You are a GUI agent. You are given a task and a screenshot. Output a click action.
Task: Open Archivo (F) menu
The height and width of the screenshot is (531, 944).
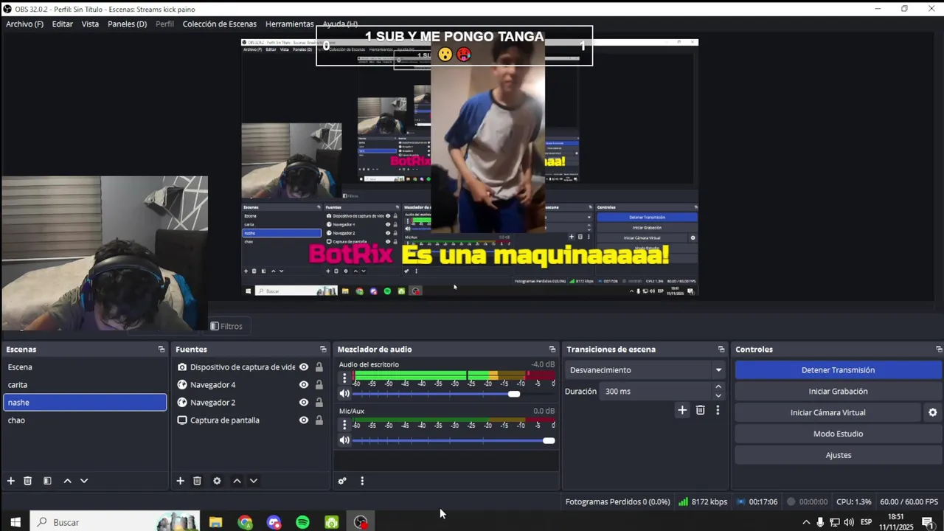point(25,24)
